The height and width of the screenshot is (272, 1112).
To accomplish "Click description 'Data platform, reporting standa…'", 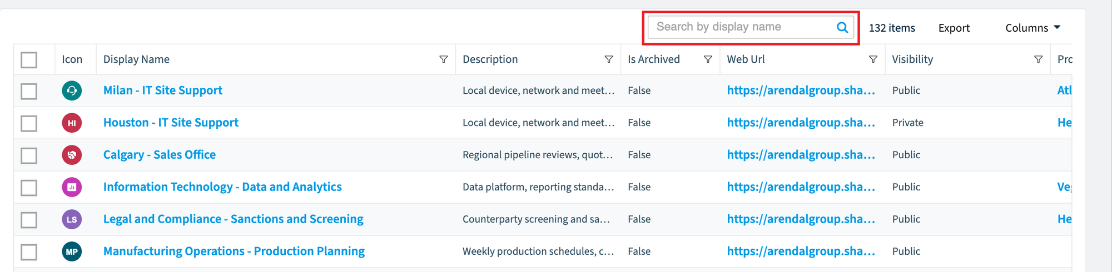I will point(538,187).
